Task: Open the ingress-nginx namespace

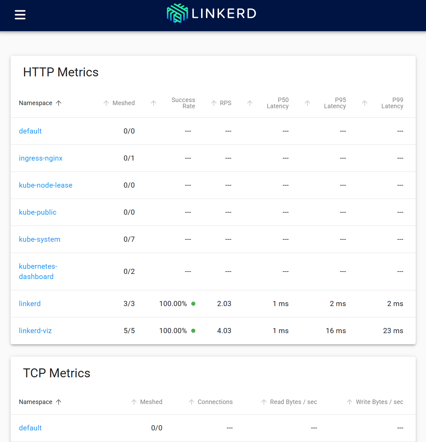Action: (41, 158)
